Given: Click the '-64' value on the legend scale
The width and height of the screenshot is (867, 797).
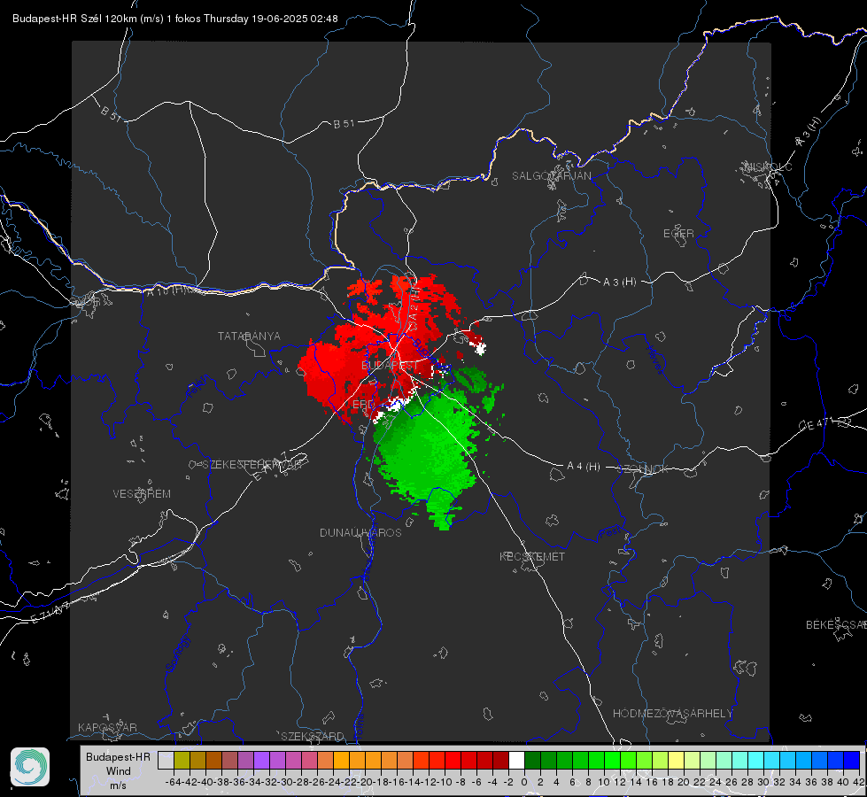Looking at the screenshot, I should pos(173,782).
